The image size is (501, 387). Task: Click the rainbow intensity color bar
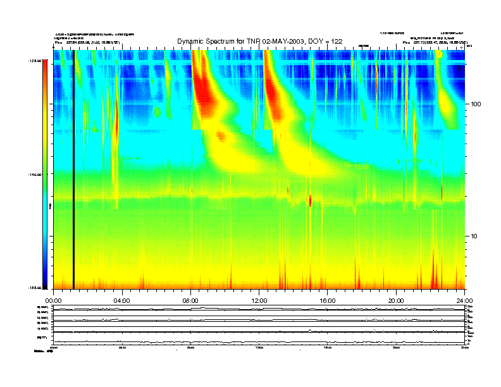[x=45, y=174]
